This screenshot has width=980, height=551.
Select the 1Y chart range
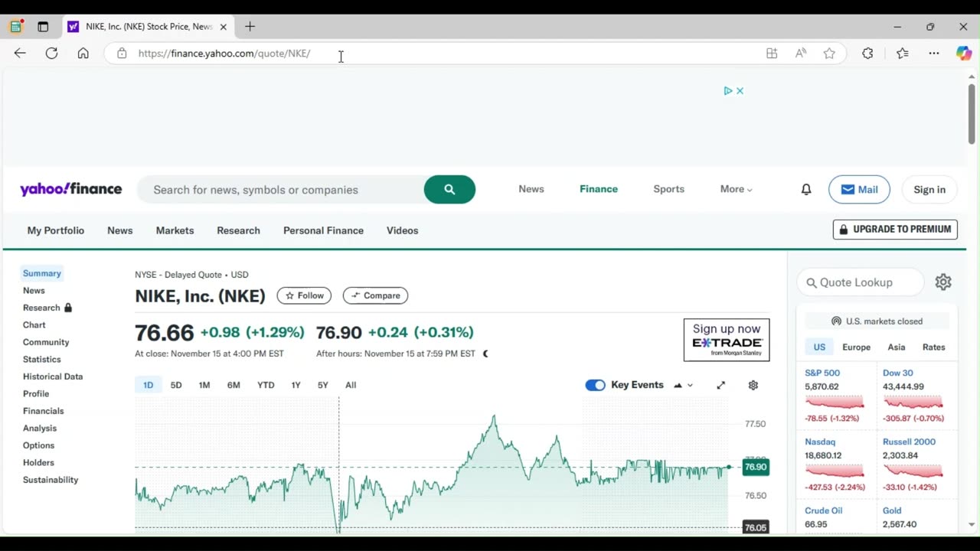pyautogui.click(x=296, y=385)
